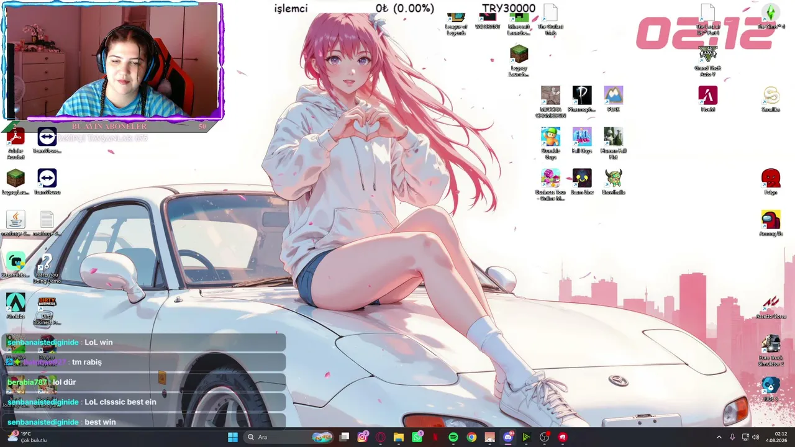Screen dimensions: 795x447
Task: Select the MIMESIS CHAMELEON game icon
Action: coord(550,102)
